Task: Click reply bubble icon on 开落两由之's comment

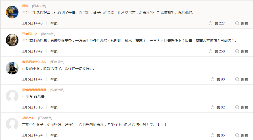Action: [237, 51]
